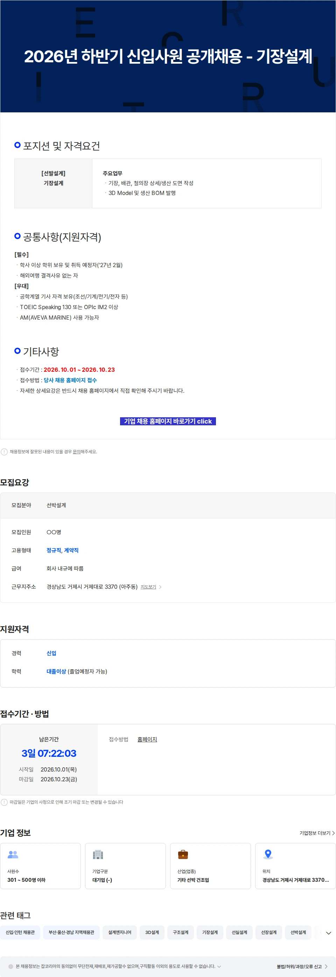The width and height of the screenshot is (336, 977).
Task: Select the 신입·인턴 채용관 tag
Action: point(20,932)
